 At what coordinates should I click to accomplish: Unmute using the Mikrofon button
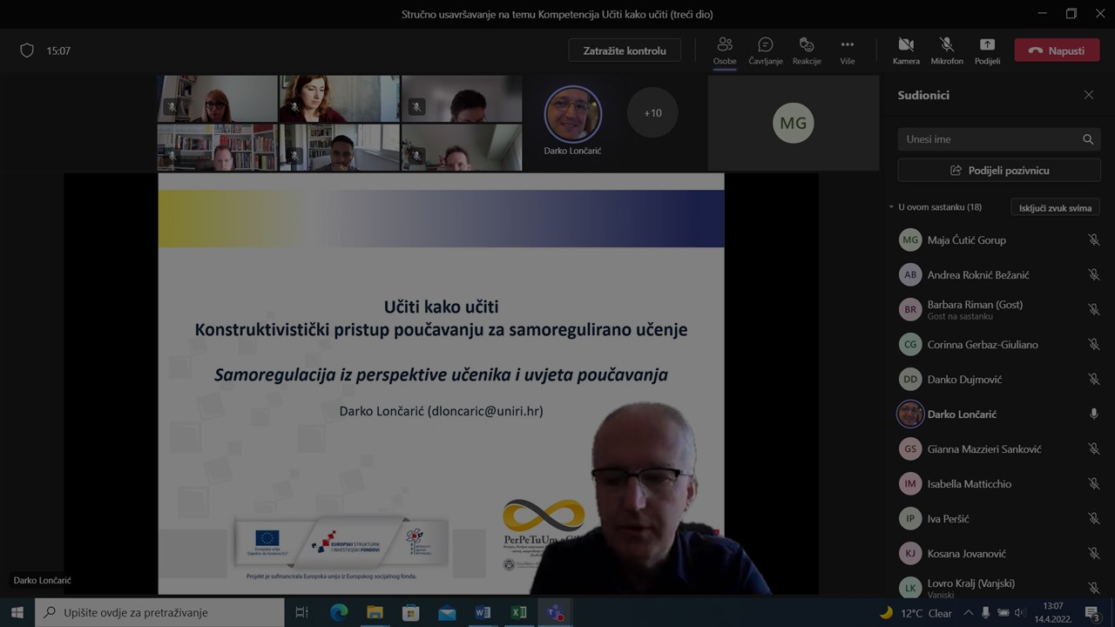(x=946, y=51)
